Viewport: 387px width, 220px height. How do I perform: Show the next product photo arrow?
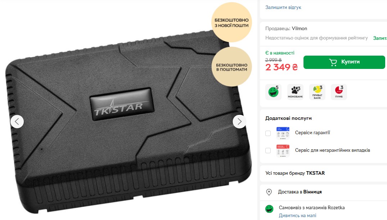click(x=239, y=121)
